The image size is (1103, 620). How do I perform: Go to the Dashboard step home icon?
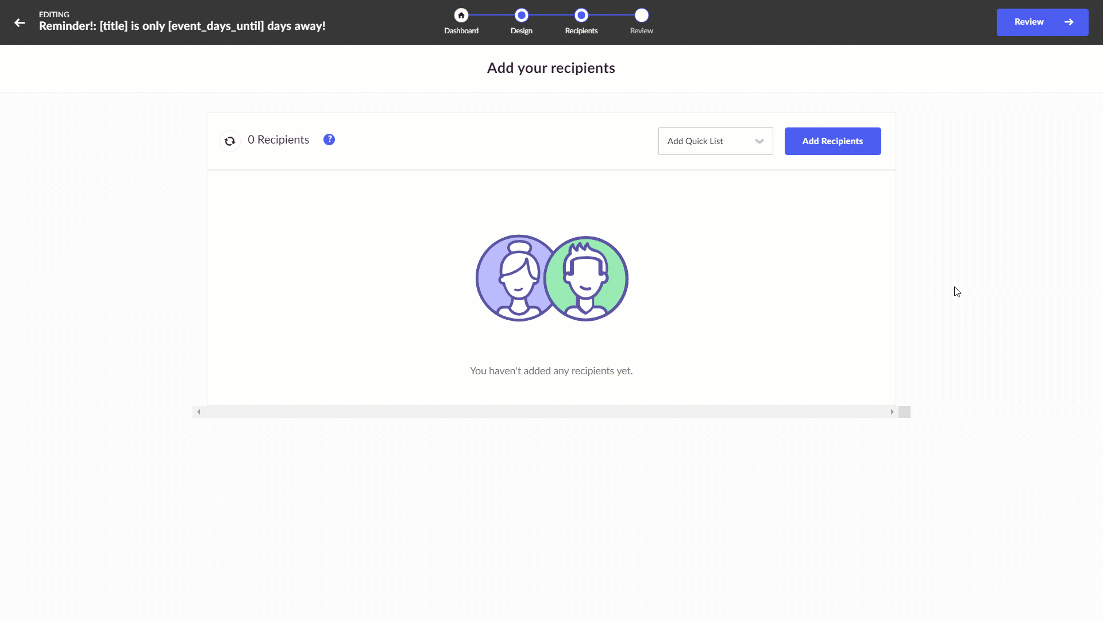461,15
